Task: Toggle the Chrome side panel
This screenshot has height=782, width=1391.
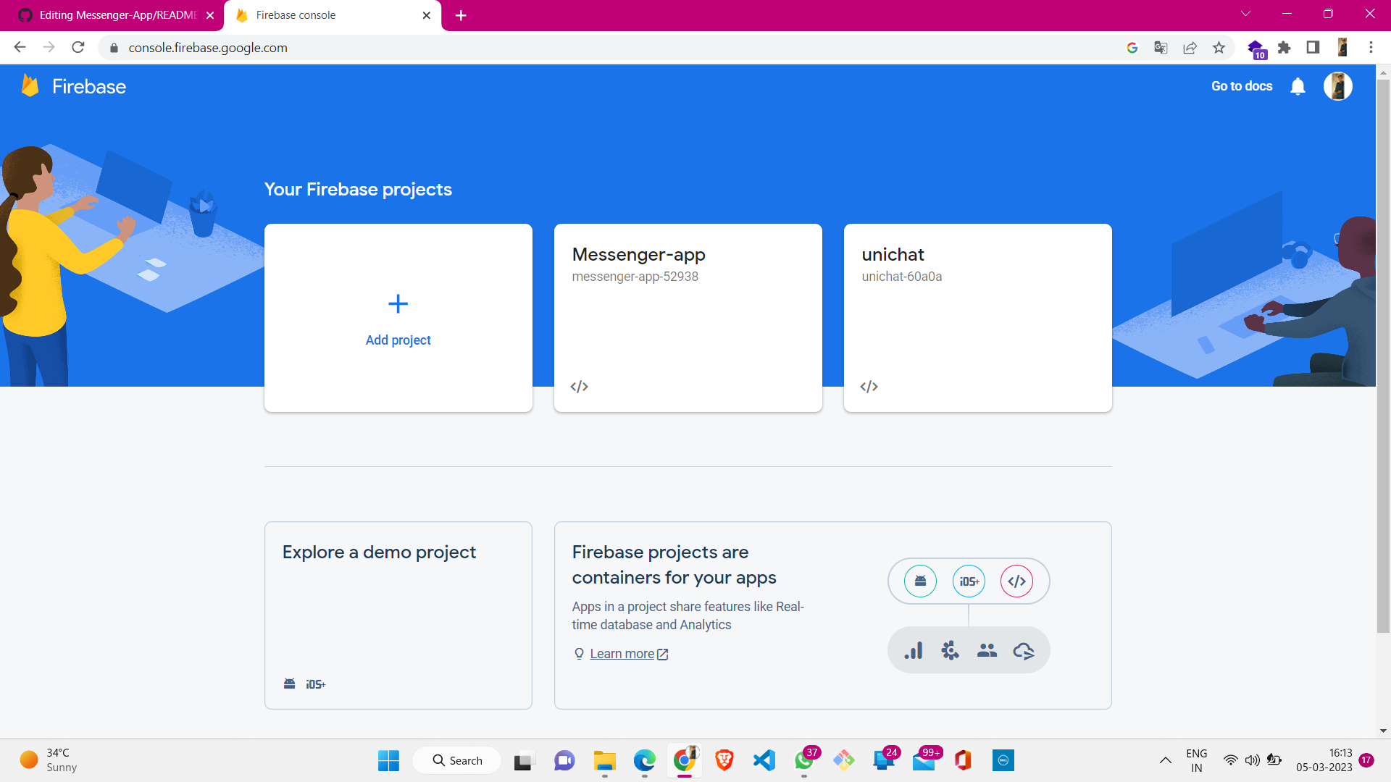Action: coord(1313,47)
